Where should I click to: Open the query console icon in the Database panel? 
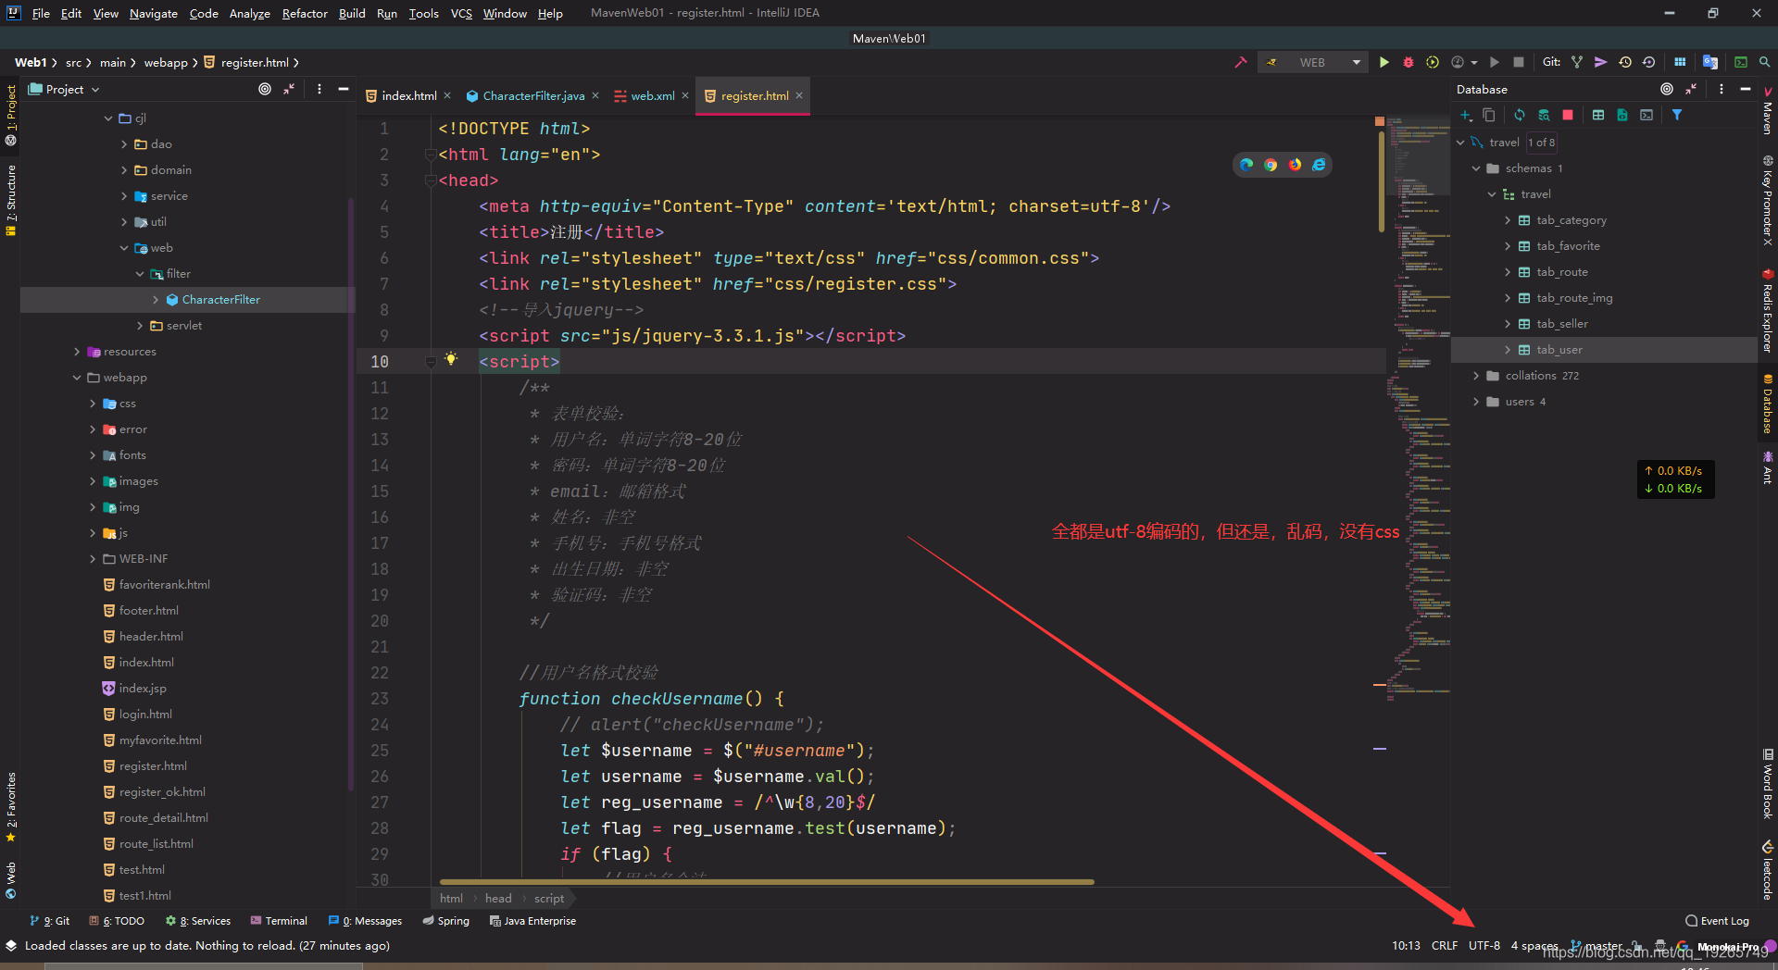(1647, 115)
